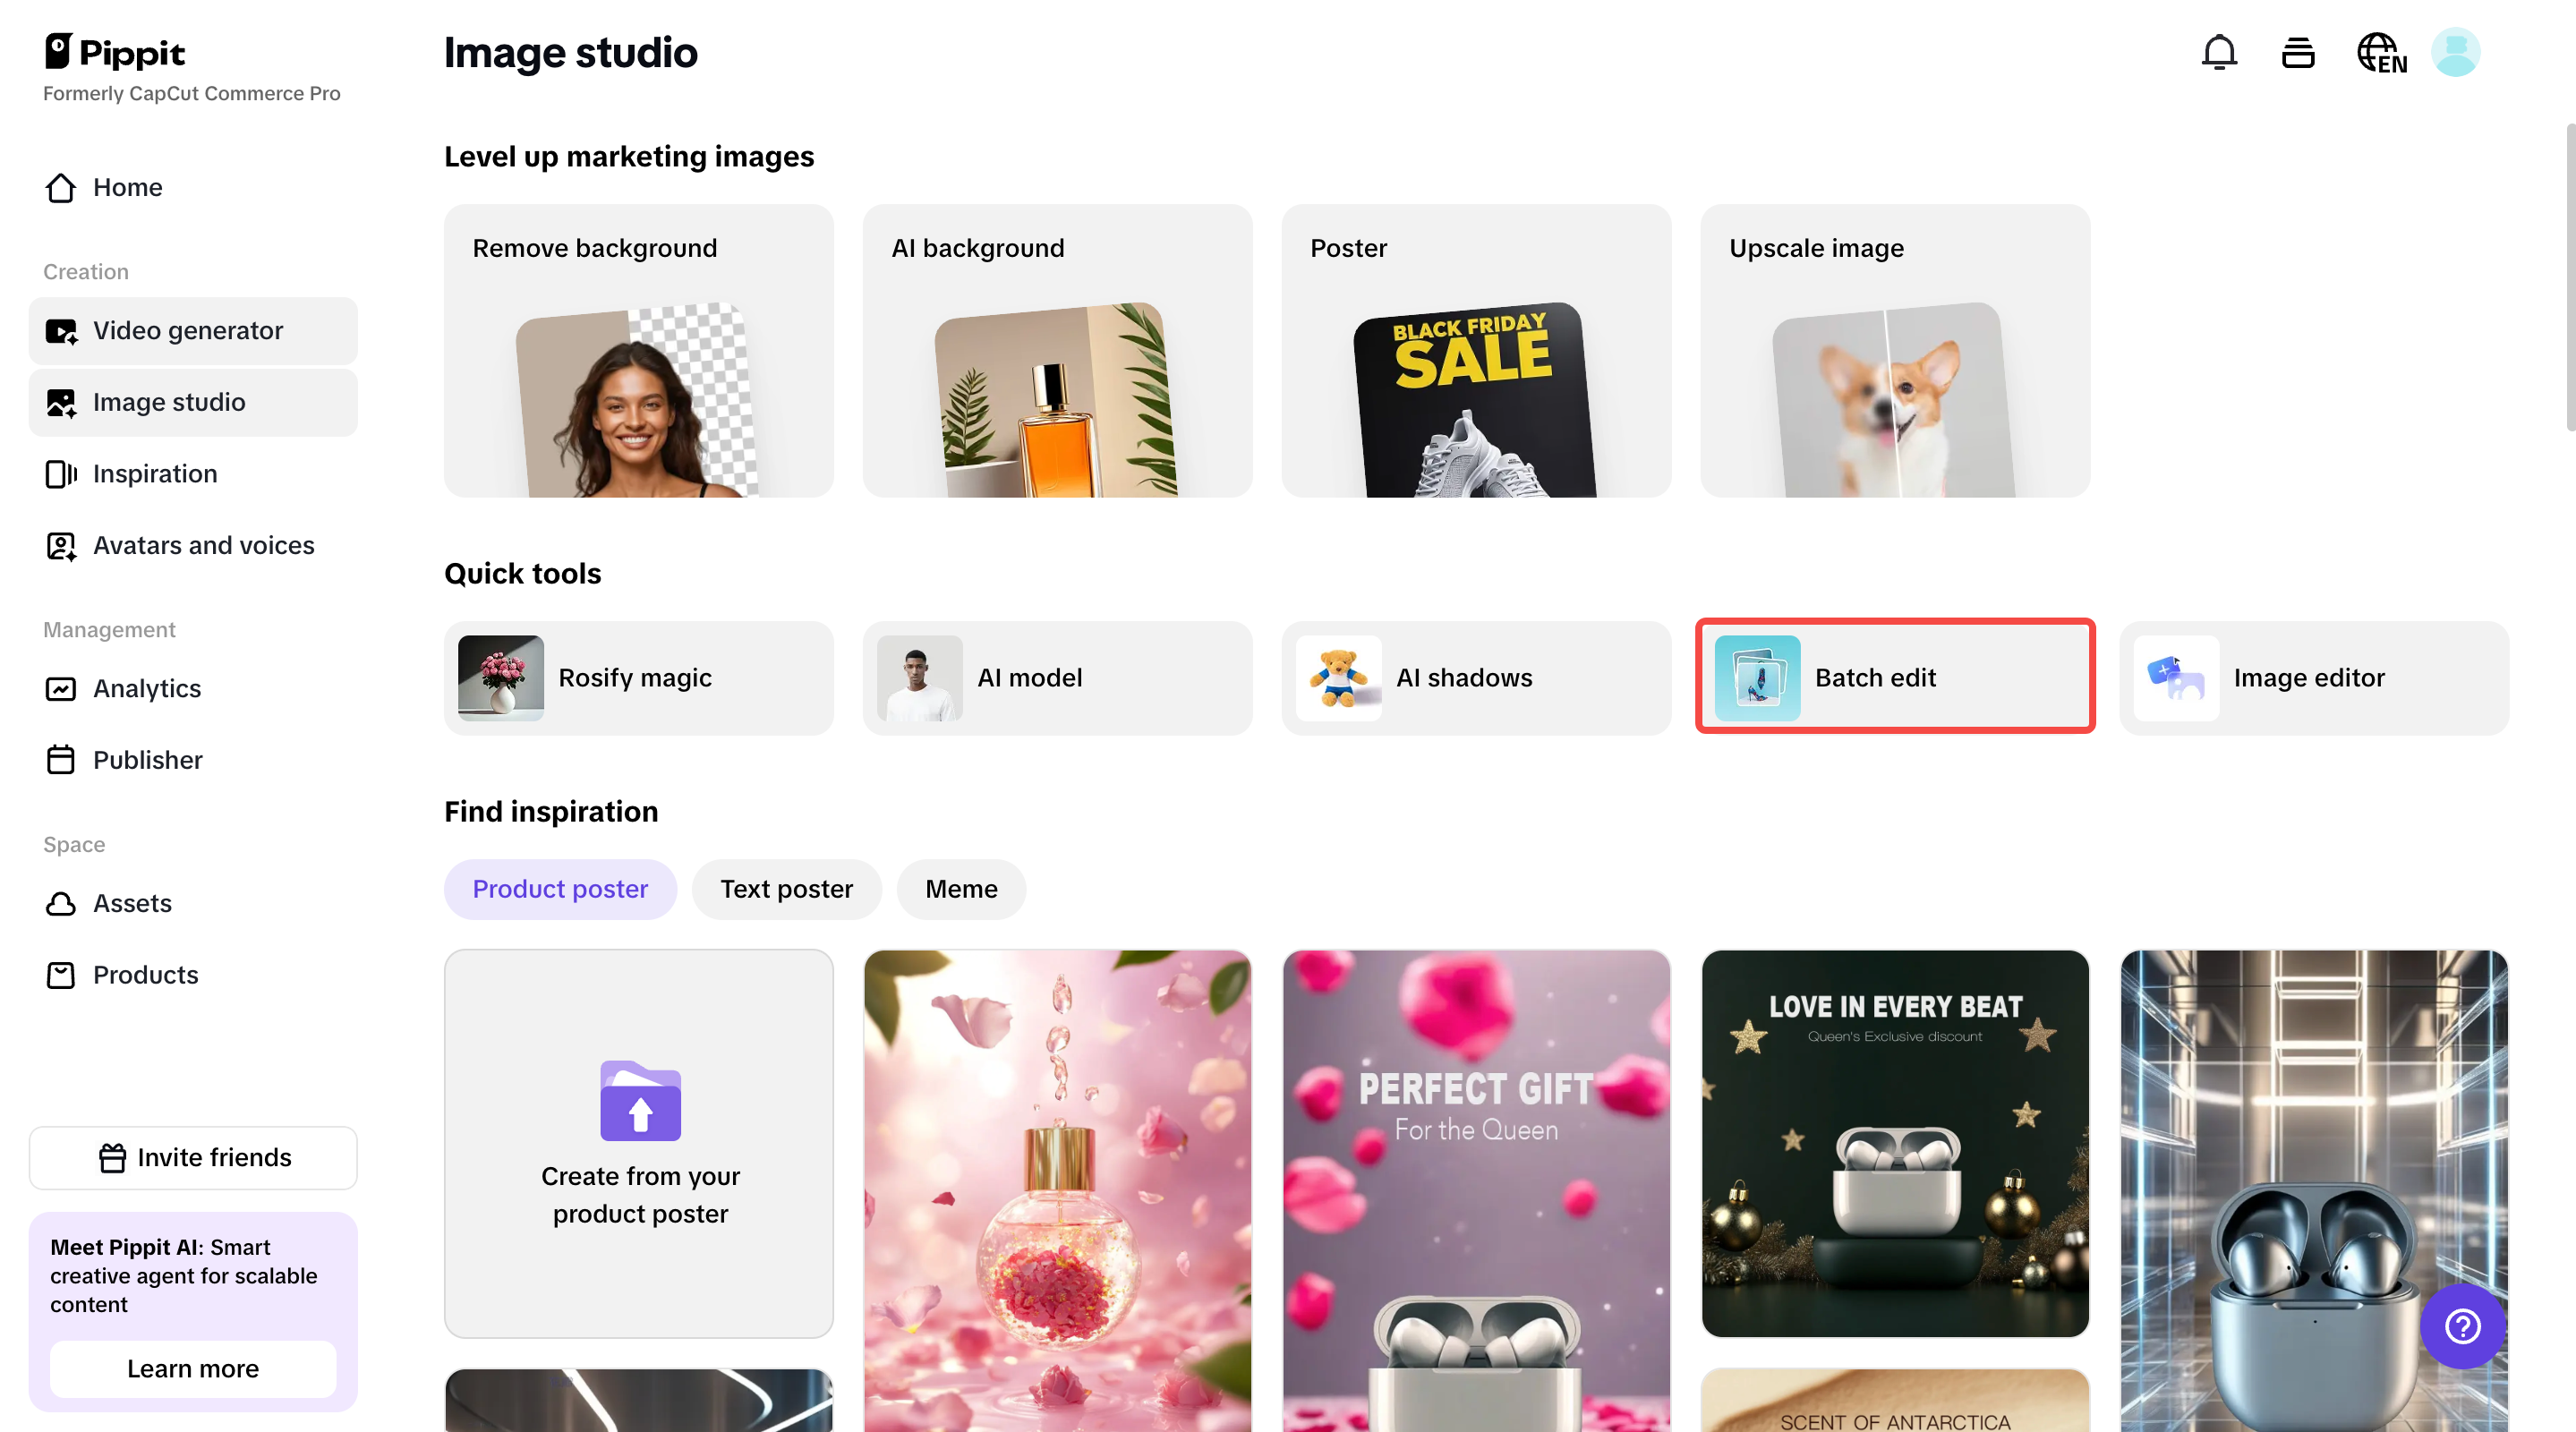Click the purple help question mark button
This screenshot has width=2576, height=1432.
coord(2462,1326)
